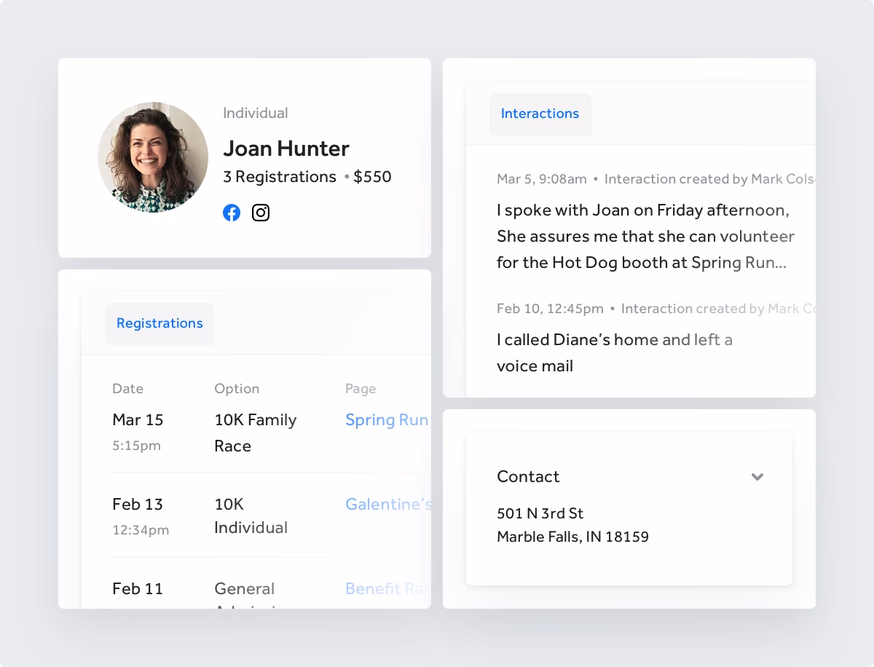The width and height of the screenshot is (874, 667).
Task: Click the Option column header
Action: [x=237, y=389]
